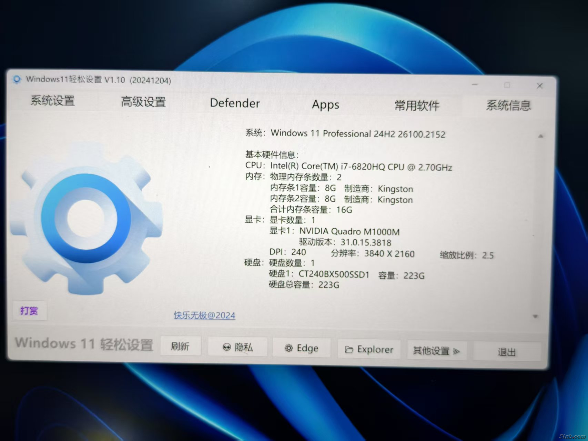Click the alien face icon on 隐私
The image size is (588, 441).
tap(226, 347)
